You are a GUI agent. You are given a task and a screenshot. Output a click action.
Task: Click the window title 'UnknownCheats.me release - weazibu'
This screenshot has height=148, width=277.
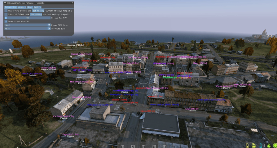coord(26,3)
